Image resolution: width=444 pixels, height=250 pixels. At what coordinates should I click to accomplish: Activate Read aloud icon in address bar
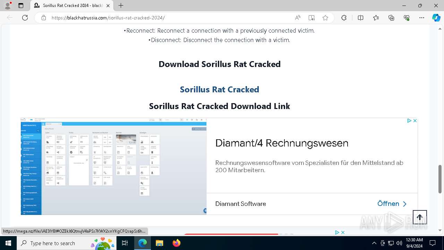298,18
